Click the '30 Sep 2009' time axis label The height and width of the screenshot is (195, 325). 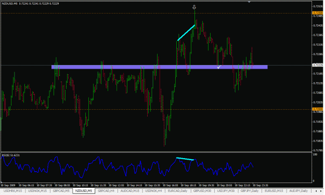[8, 186]
